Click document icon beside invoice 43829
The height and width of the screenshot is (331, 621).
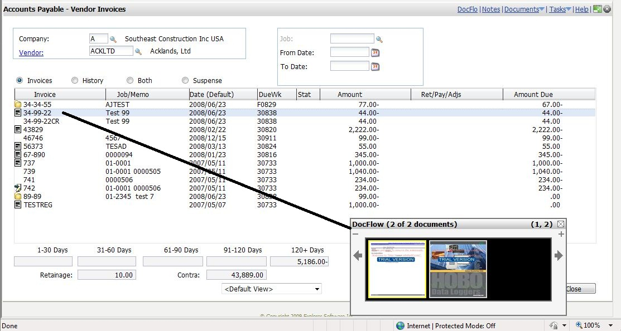18,129
